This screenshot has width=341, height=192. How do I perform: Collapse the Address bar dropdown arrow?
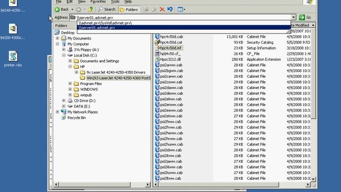point(294,17)
